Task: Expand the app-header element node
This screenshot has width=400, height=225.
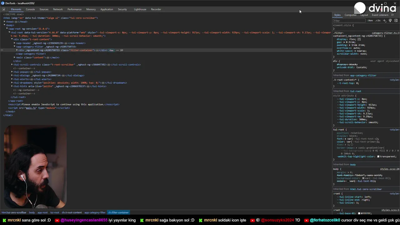Action: coord(14,43)
